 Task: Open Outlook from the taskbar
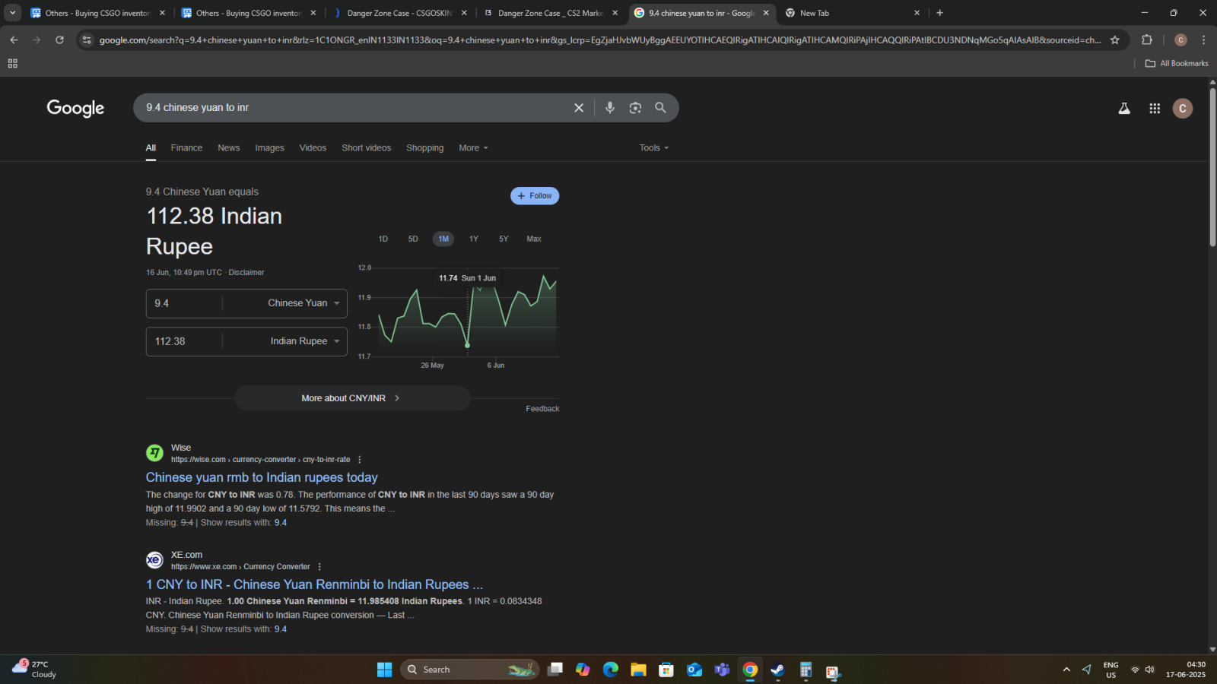tap(694, 670)
